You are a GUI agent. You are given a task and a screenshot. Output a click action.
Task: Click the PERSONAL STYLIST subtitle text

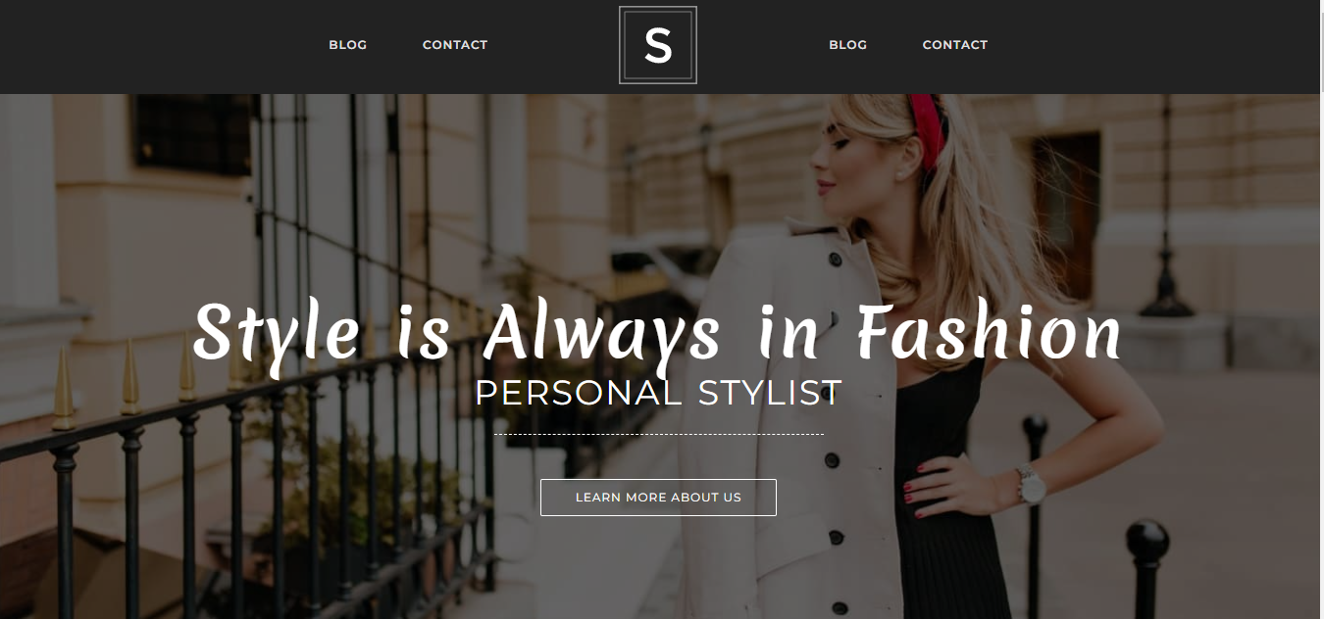(x=658, y=393)
